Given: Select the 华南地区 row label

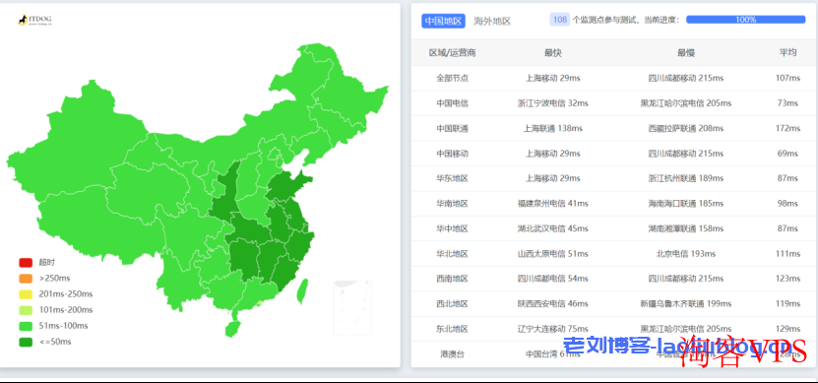Looking at the screenshot, I should pyautogui.click(x=452, y=204).
